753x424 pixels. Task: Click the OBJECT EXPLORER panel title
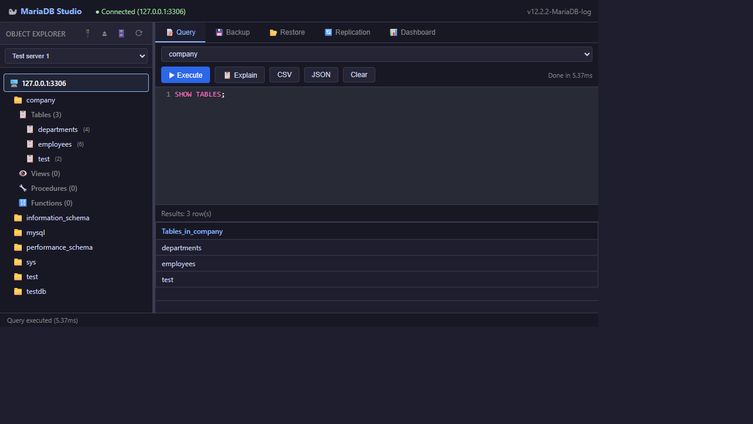(36, 34)
